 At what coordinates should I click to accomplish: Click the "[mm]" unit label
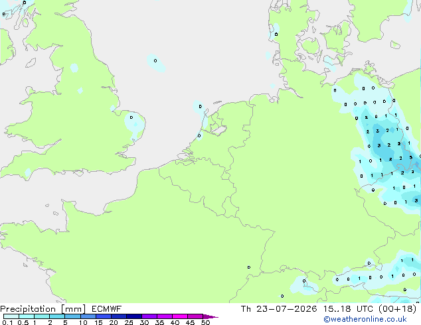coord(74,309)
